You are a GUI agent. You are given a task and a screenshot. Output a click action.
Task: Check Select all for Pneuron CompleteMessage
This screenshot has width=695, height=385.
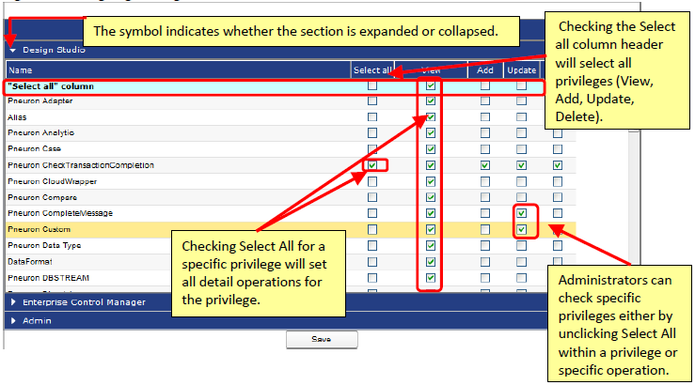[x=372, y=213]
